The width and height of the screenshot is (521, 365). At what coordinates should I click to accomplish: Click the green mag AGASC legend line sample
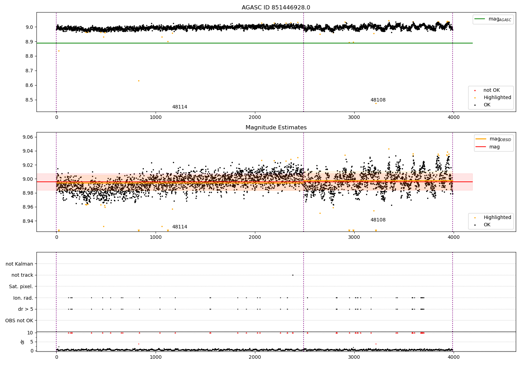point(480,19)
